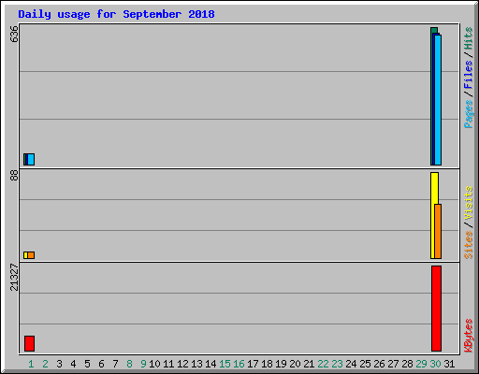
Task: Click day 31 on the x-axis
Action: (449, 364)
